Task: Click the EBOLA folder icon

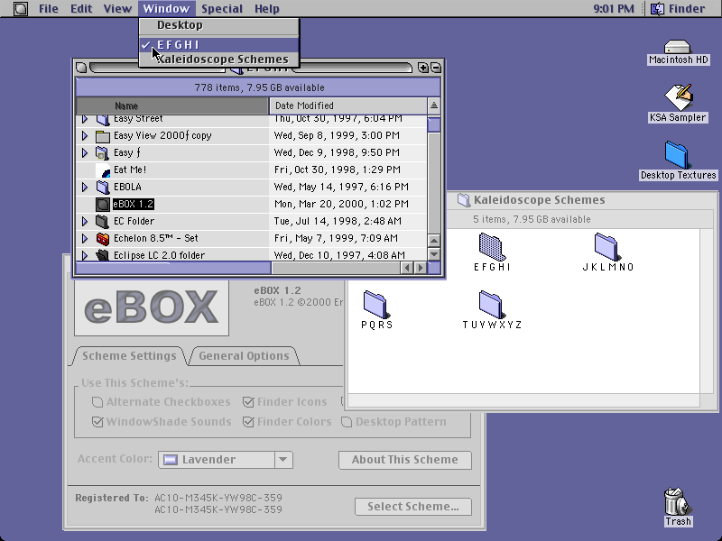Action: pos(103,187)
